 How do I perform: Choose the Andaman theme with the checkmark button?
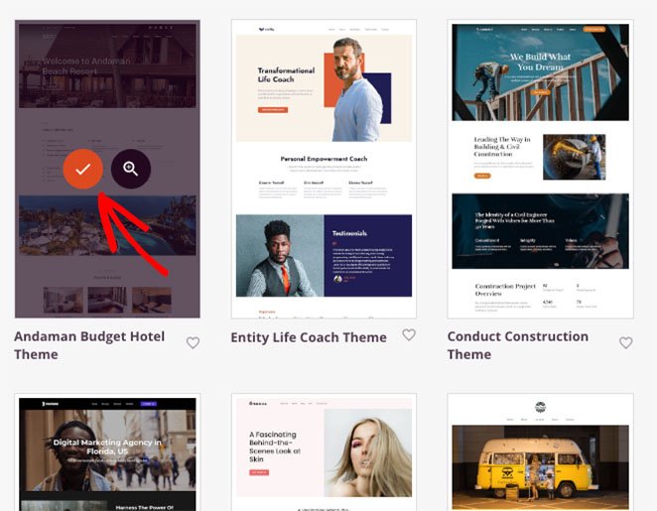(83, 169)
